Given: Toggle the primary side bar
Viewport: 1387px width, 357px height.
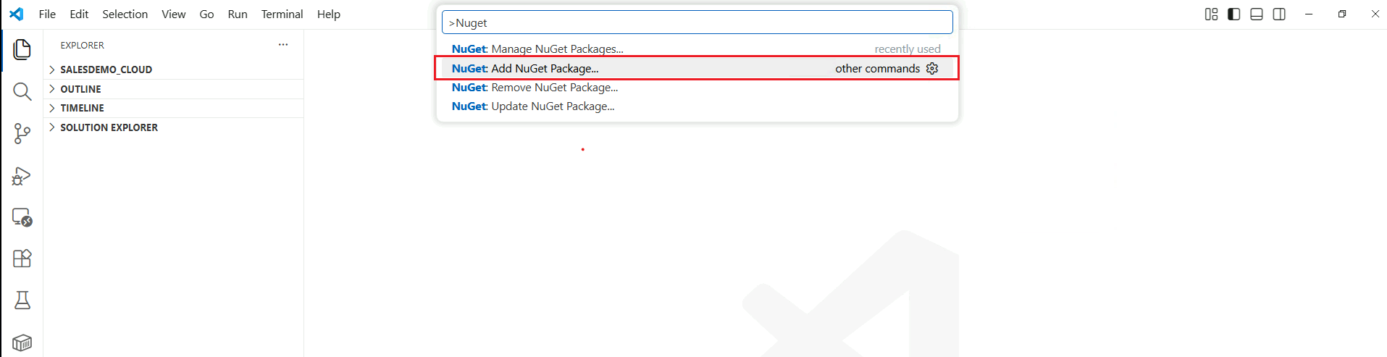Looking at the screenshot, I should pyautogui.click(x=1234, y=14).
